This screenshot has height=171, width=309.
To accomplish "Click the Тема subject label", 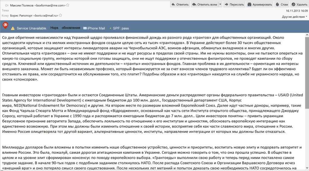I will coord(5,10).
